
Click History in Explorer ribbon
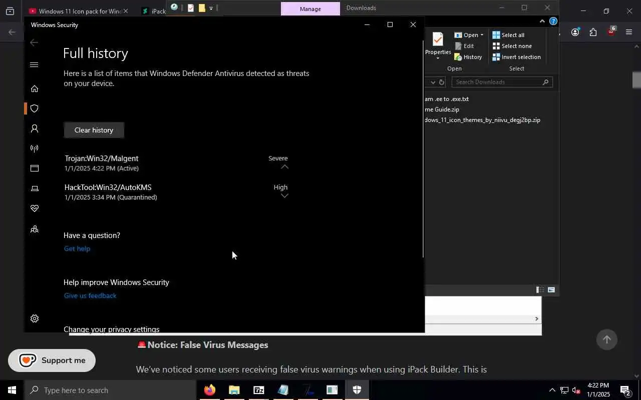point(468,57)
